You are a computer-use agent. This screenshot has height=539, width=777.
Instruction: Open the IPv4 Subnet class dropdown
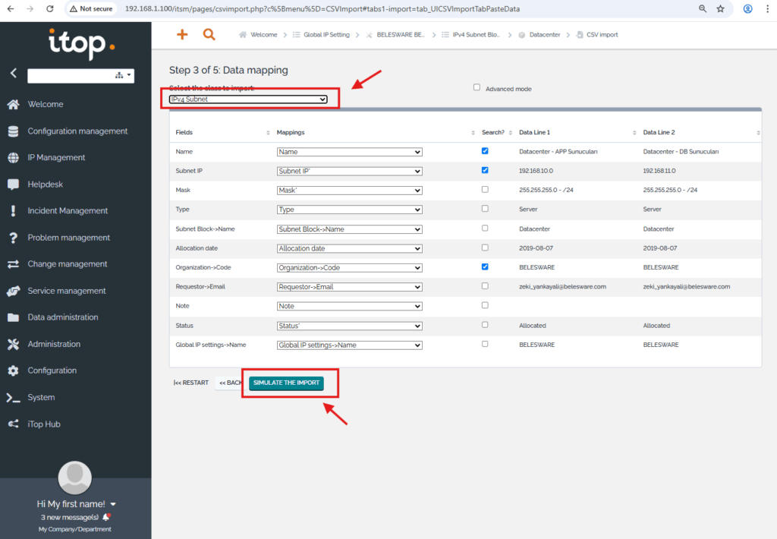coord(248,99)
